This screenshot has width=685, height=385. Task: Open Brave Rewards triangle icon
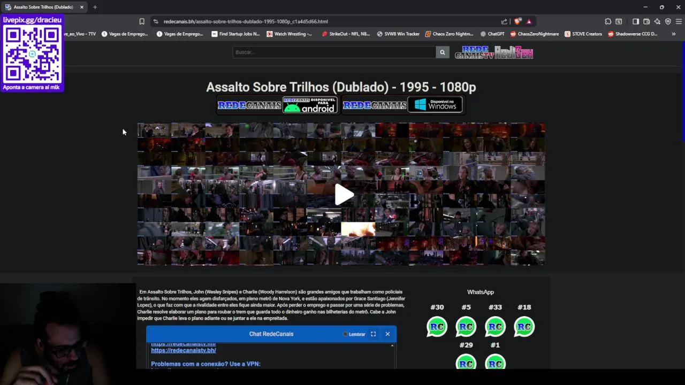coord(529,21)
